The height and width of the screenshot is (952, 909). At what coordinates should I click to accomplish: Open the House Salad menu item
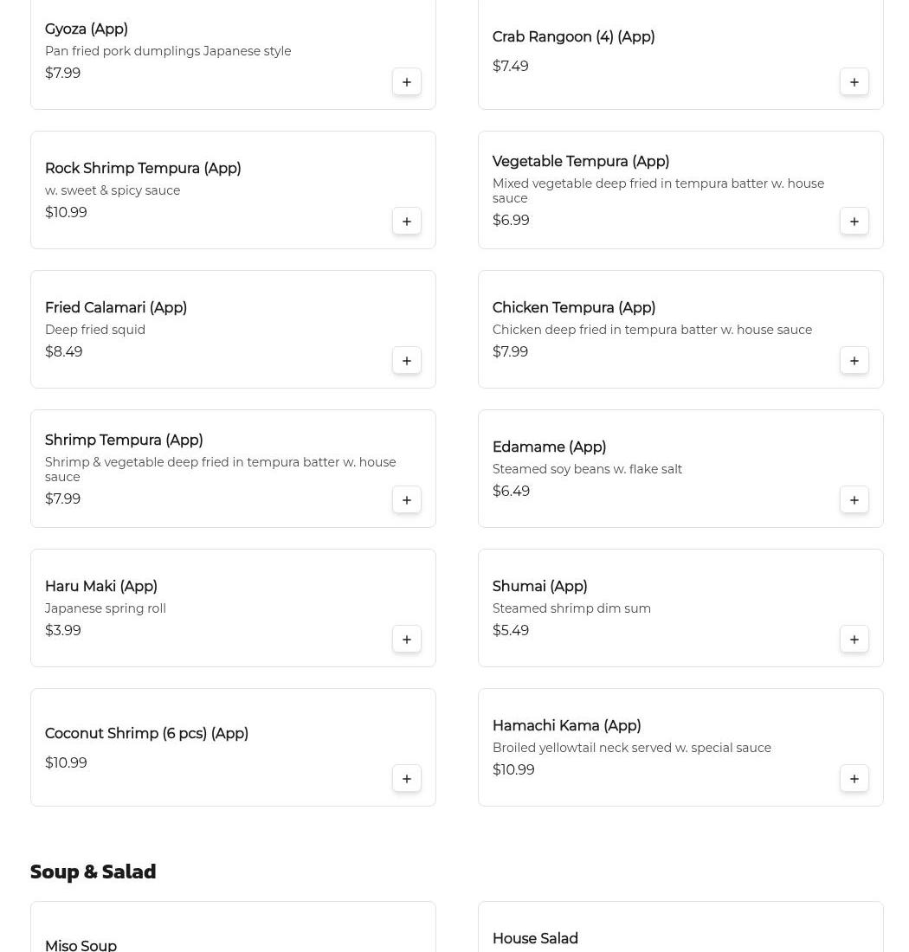[x=680, y=927]
